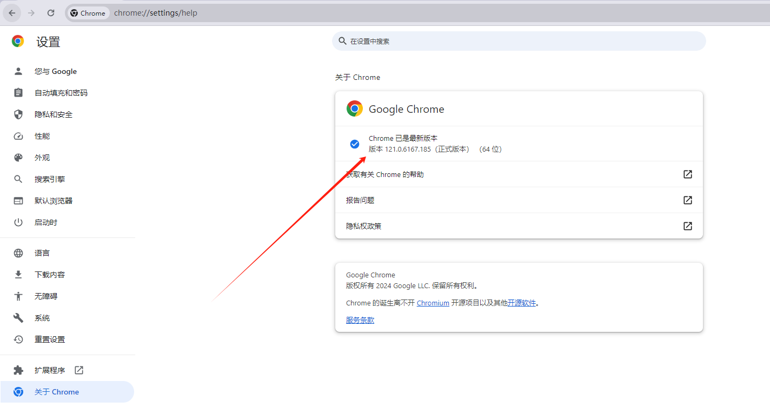The image size is (770, 415).
Task: Open the 开源软件 link
Action: 522,303
